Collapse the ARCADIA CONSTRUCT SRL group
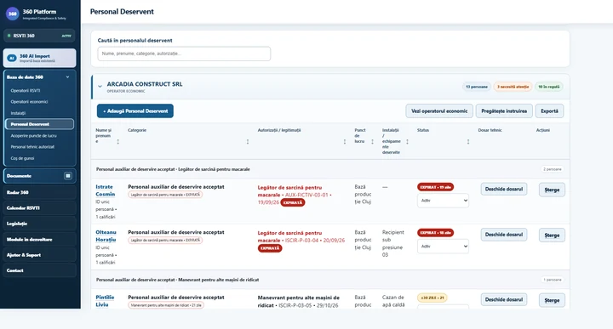 (100, 86)
